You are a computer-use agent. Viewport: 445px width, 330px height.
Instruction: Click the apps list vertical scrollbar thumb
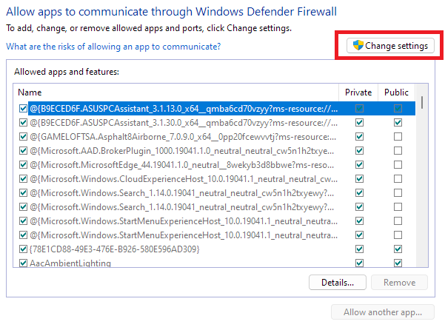tap(423, 104)
